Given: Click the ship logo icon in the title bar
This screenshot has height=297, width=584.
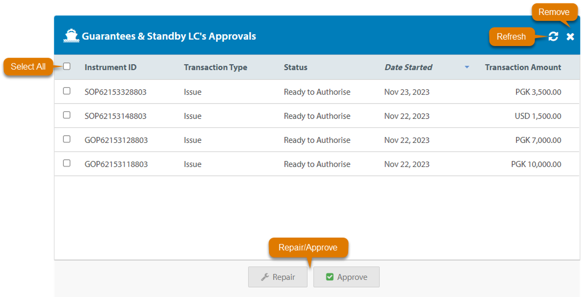Looking at the screenshot, I should [x=71, y=36].
